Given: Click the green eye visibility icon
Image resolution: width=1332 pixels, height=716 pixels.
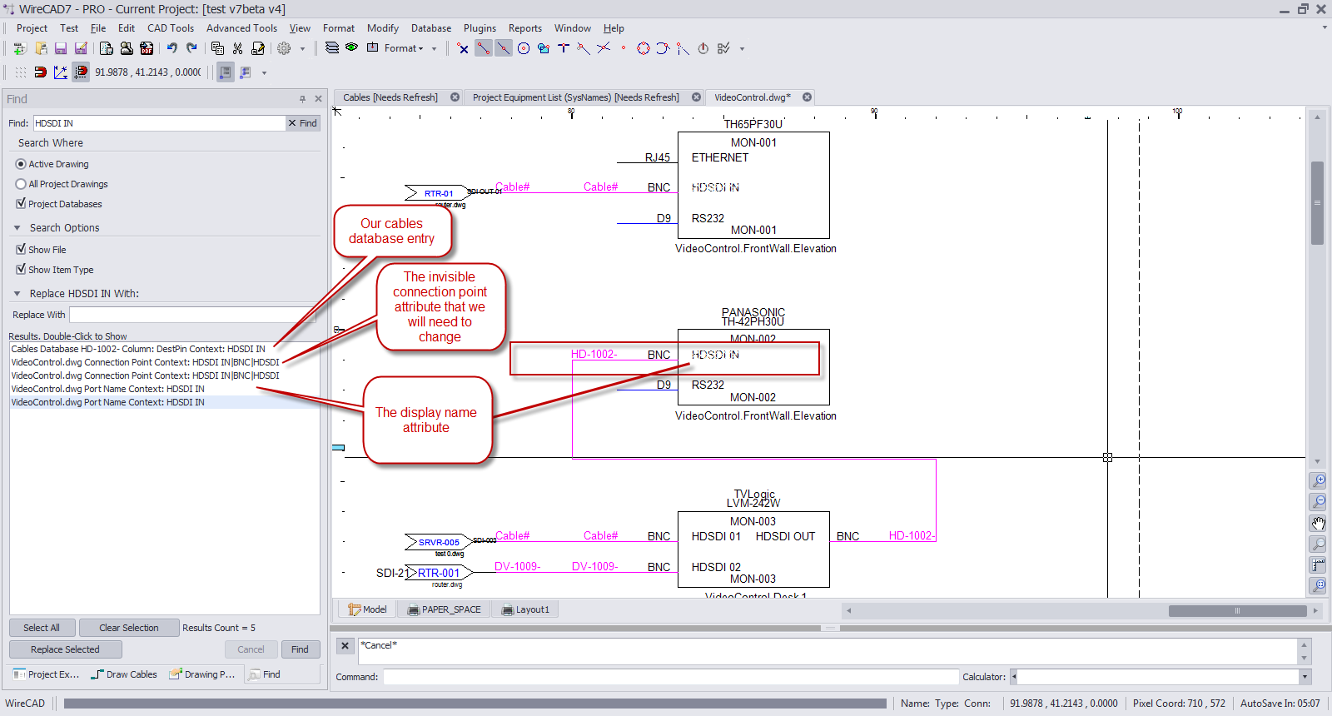Looking at the screenshot, I should [352, 47].
